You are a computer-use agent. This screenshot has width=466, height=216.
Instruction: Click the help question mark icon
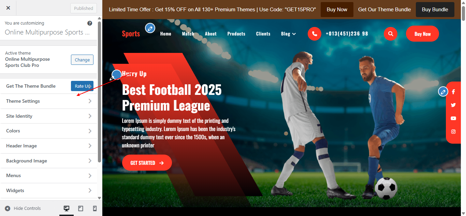(x=90, y=23)
